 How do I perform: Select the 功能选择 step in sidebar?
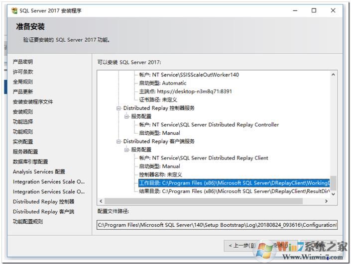point(23,122)
